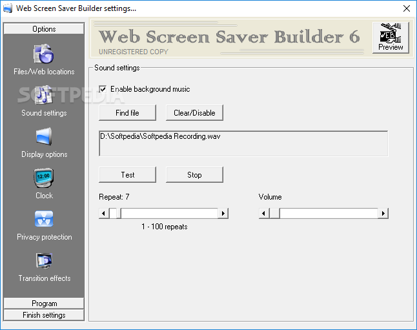Close the settings window
This screenshot has height=330, width=417.
tap(407, 8)
